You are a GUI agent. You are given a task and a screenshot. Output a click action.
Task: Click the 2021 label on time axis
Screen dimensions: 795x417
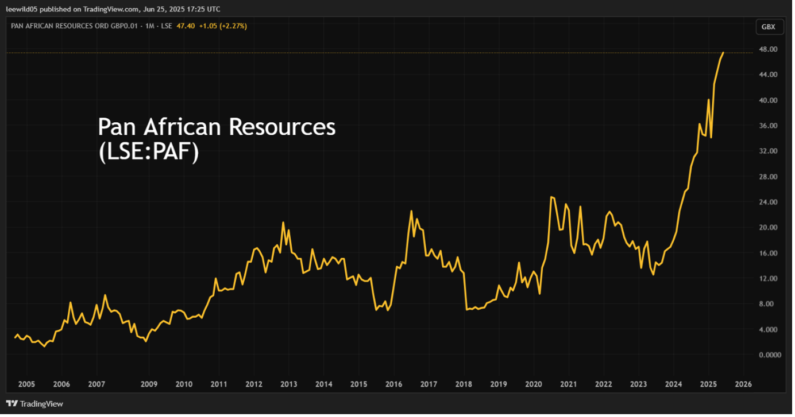click(569, 384)
